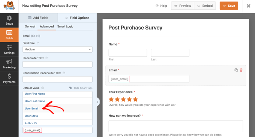Click the Confirmation Placeholder Text input
Screen dimensions: 255x137
coord(57,80)
